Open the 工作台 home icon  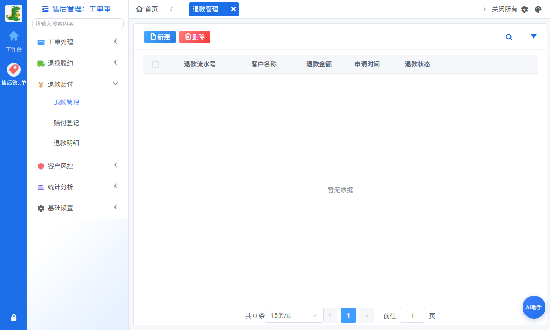pyautogui.click(x=14, y=36)
